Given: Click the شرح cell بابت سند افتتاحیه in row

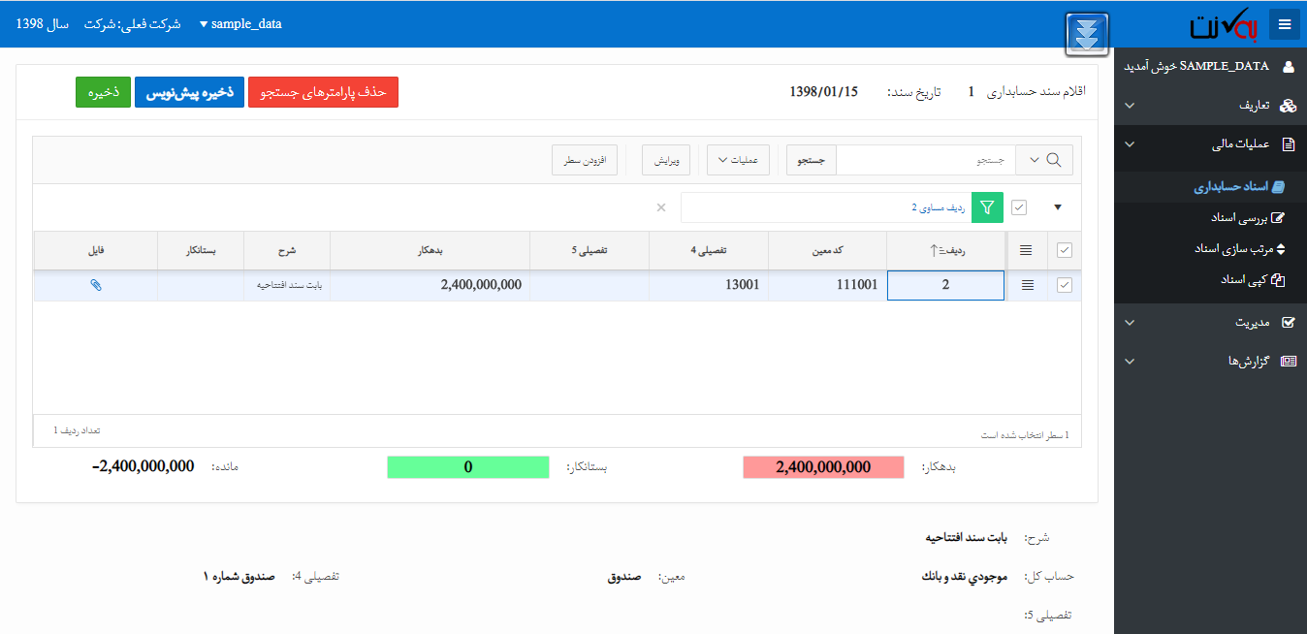Looking at the screenshot, I should [287, 285].
